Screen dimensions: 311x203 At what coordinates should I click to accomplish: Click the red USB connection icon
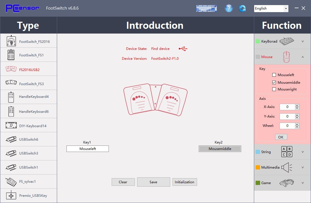click(x=183, y=49)
